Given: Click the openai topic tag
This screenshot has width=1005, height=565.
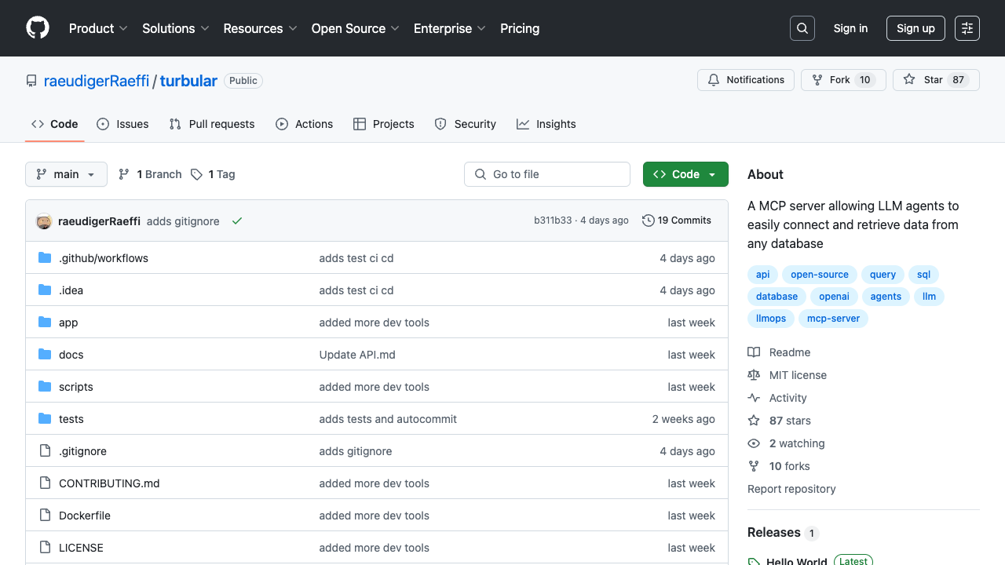Looking at the screenshot, I should [x=835, y=297].
